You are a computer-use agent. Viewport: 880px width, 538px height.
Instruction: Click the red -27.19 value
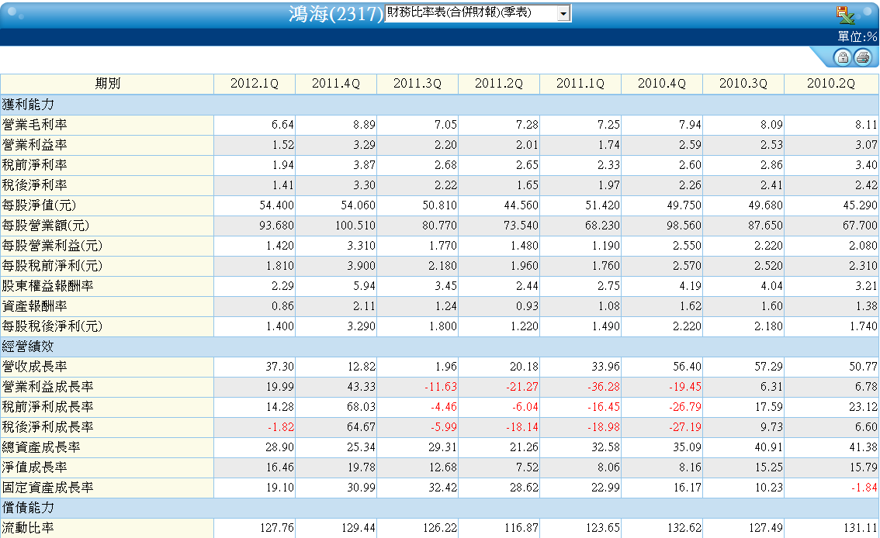pos(684,427)
